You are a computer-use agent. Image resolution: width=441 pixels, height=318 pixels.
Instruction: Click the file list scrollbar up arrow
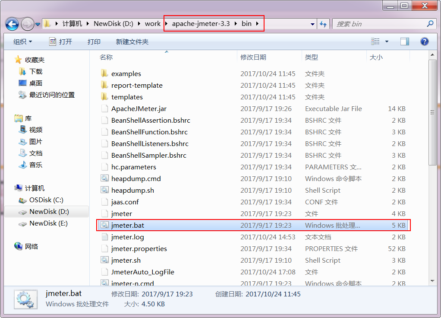pos(432,54)
